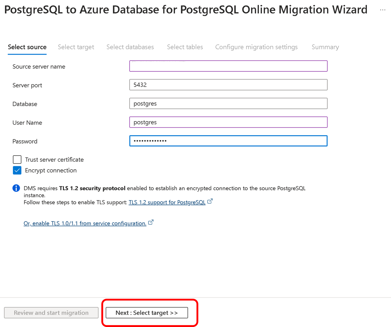
Task: Click external link icon after TLS 1.2 support
Action: [x=210, y=202]
